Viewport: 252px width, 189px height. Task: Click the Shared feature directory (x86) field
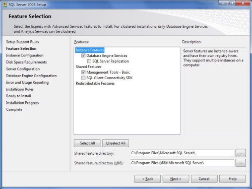pos(182,163)
